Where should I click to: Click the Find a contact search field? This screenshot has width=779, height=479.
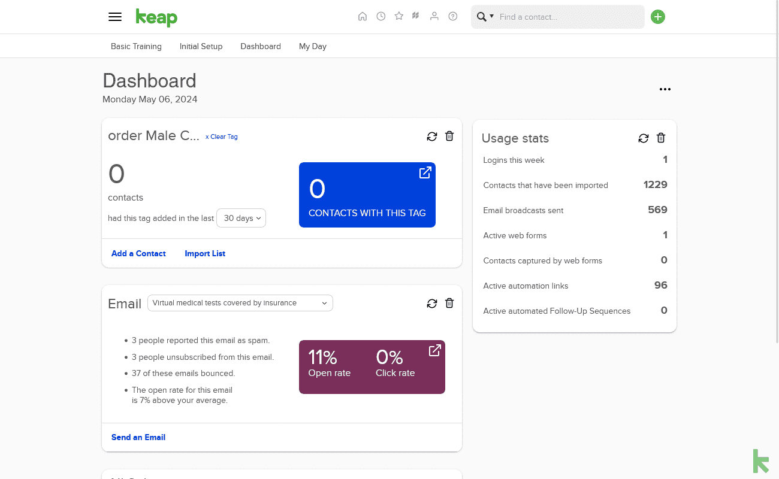[569, 17]
